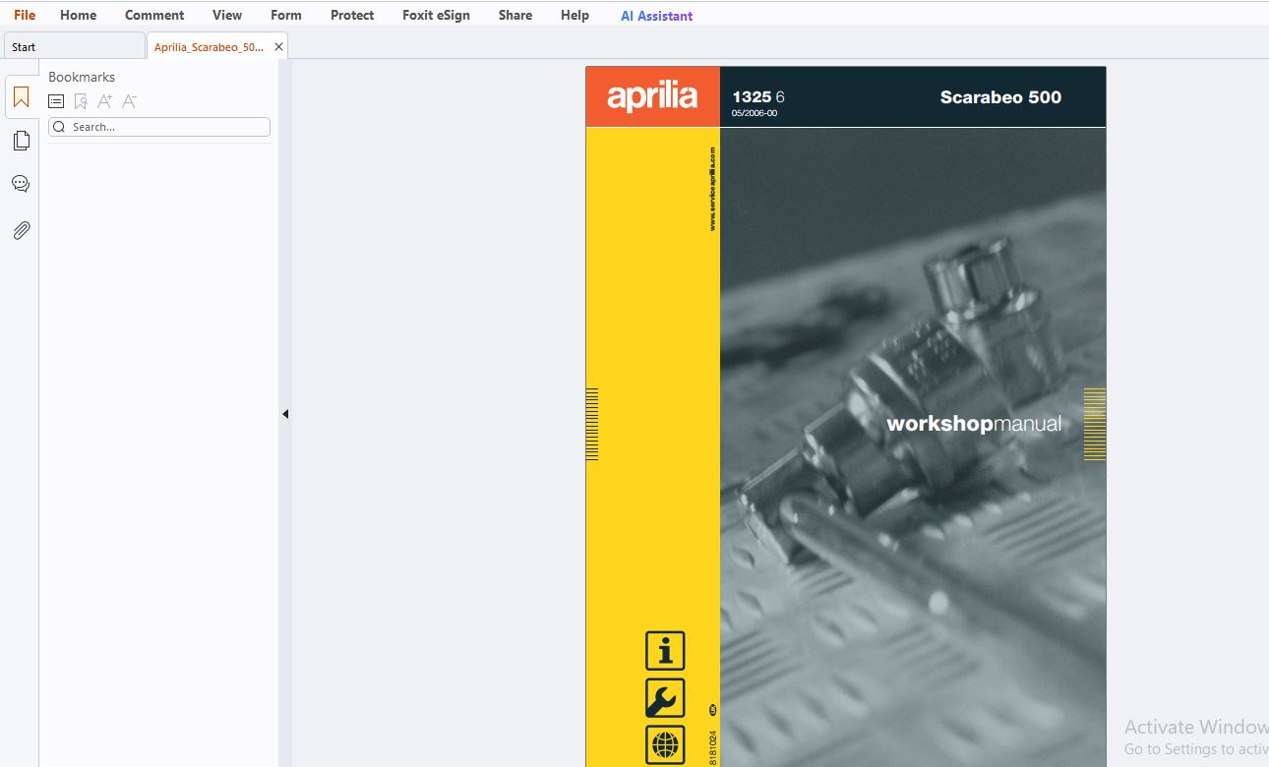Image resolution: width=1269 pixels, height=767 pixels.
Task: Decrease bookmark font size with A- icon
Action: pyautogui.click(x=129, y=101)
